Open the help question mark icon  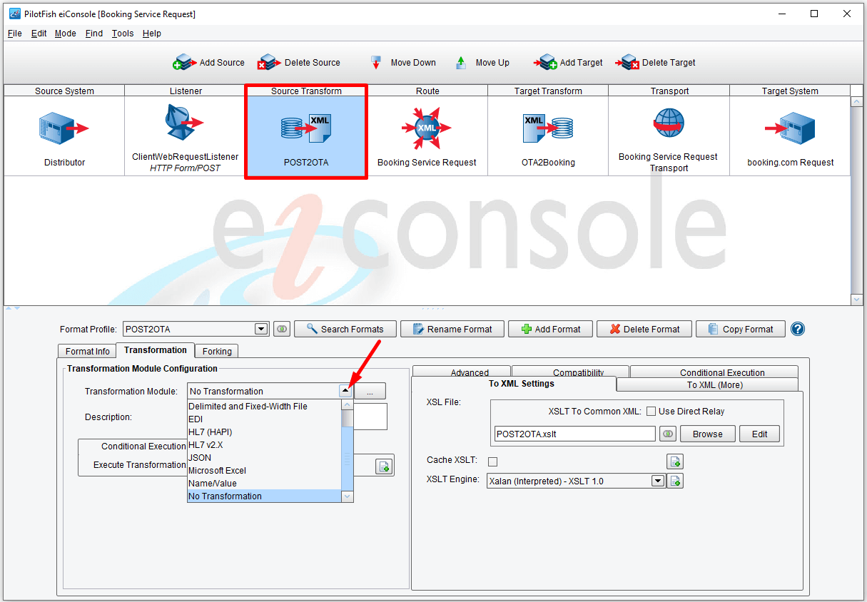798,329
